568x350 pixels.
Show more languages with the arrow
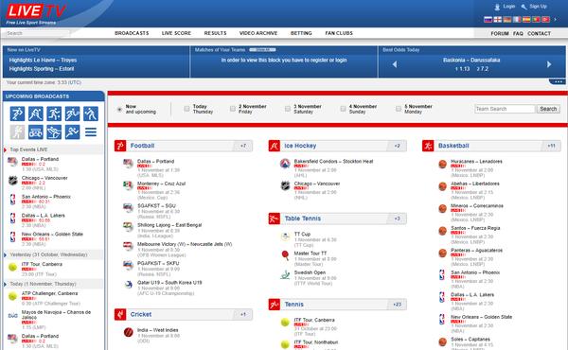point(556,19)
